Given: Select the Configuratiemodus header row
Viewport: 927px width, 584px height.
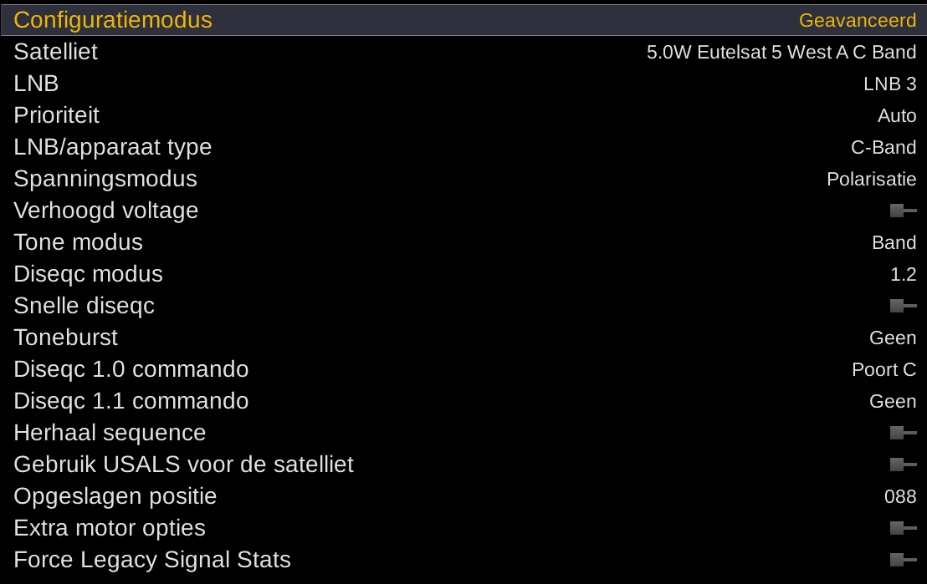Looking at the screenshot, I should pos(113,20).
